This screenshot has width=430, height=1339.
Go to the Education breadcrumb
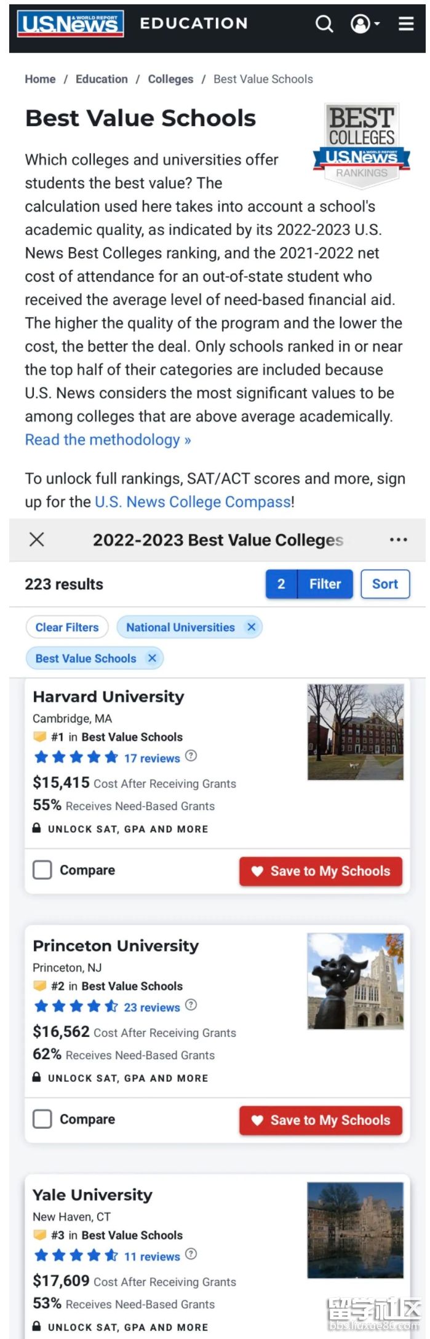pos(102,79)
